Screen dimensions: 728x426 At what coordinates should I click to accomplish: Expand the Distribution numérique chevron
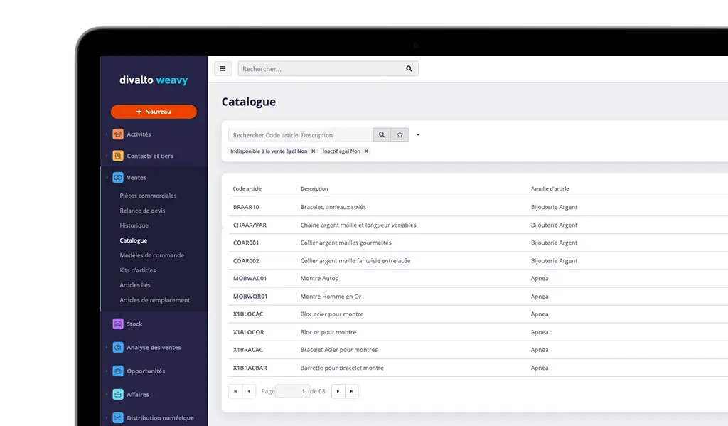[107, 417]
